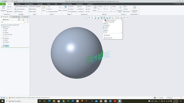
Task: Click the Fill surface tool
Action: 125,7
